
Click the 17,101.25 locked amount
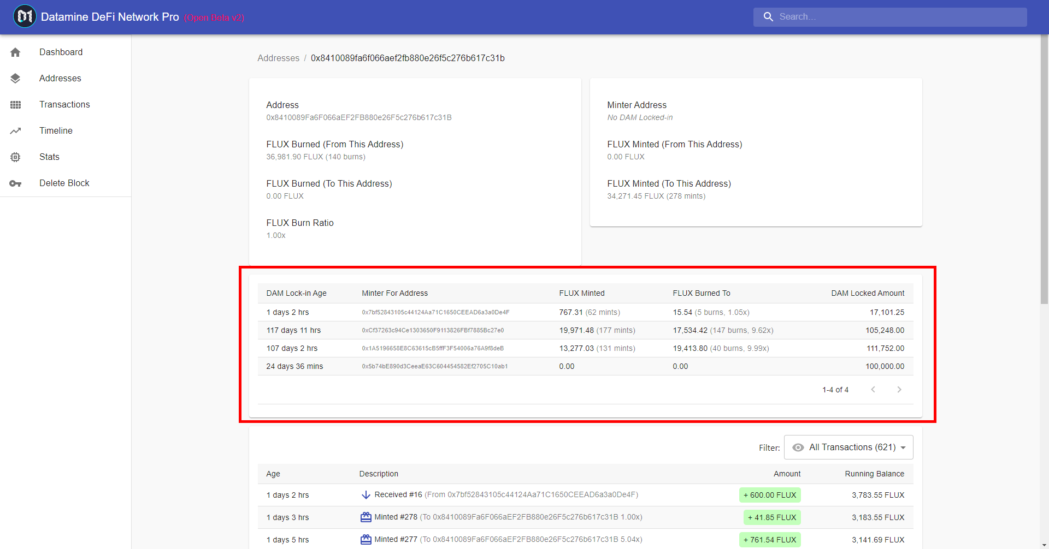(887, 313)
